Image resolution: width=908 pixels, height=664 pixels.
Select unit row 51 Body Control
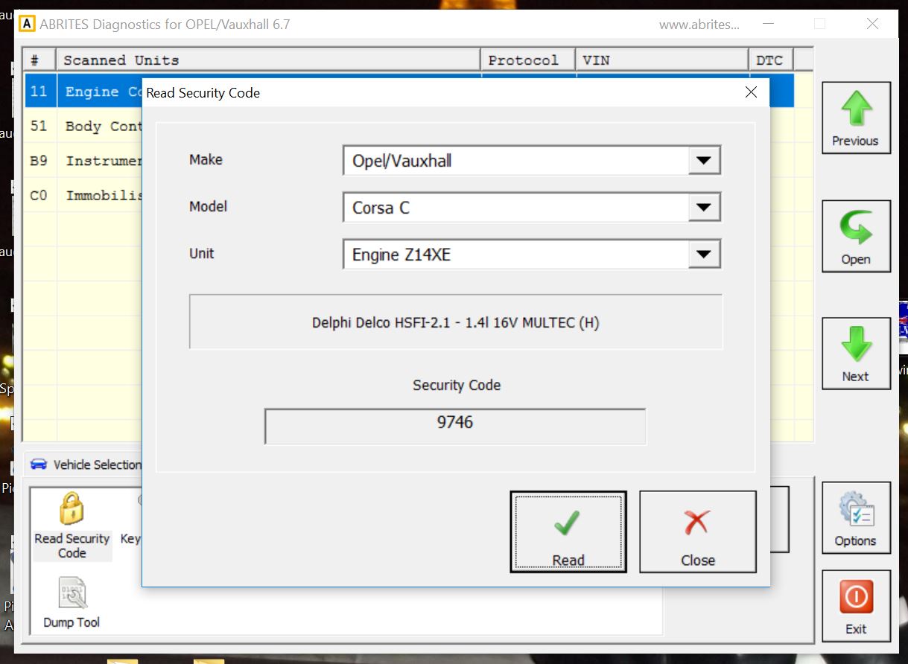coord(83,126)
